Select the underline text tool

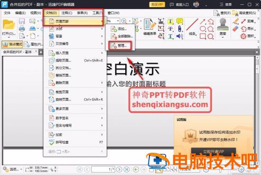(170, 36)
